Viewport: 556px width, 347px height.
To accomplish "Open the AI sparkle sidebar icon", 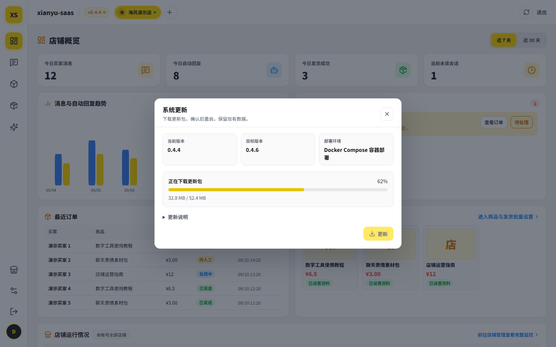I will pos(14,127).
